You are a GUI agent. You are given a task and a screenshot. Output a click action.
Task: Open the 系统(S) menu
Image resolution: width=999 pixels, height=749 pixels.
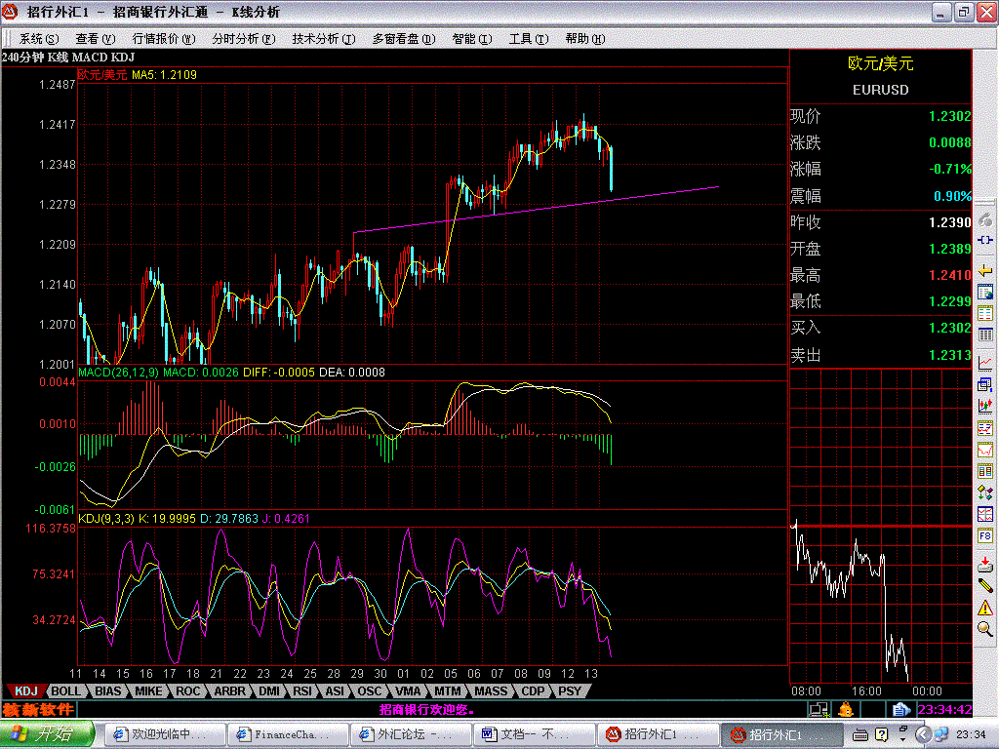pyautogui.click(x=38, y=39)
